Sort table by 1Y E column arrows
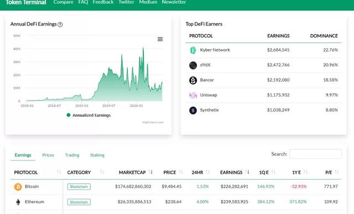The image size is (354, 214). 305,172
